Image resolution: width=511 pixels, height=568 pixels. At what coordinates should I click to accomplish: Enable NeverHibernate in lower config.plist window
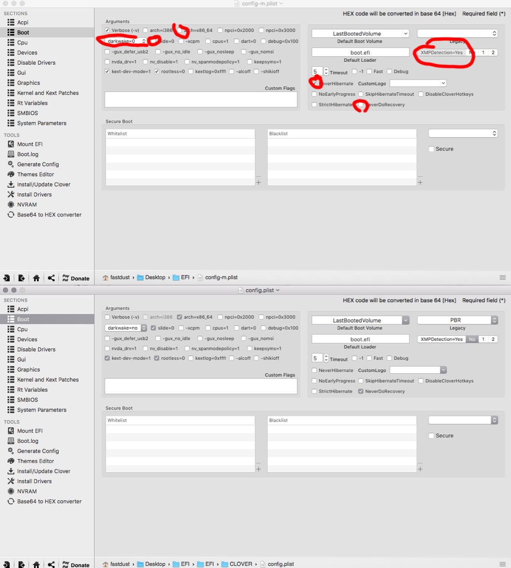click(314, 370)
